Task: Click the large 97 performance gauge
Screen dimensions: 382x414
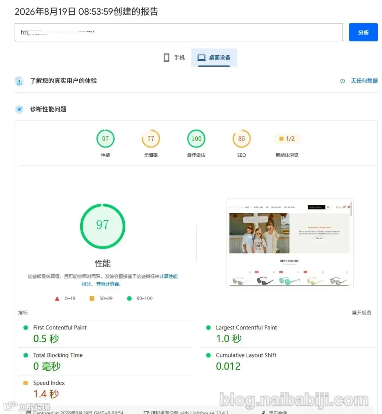Action: point(103,226)
